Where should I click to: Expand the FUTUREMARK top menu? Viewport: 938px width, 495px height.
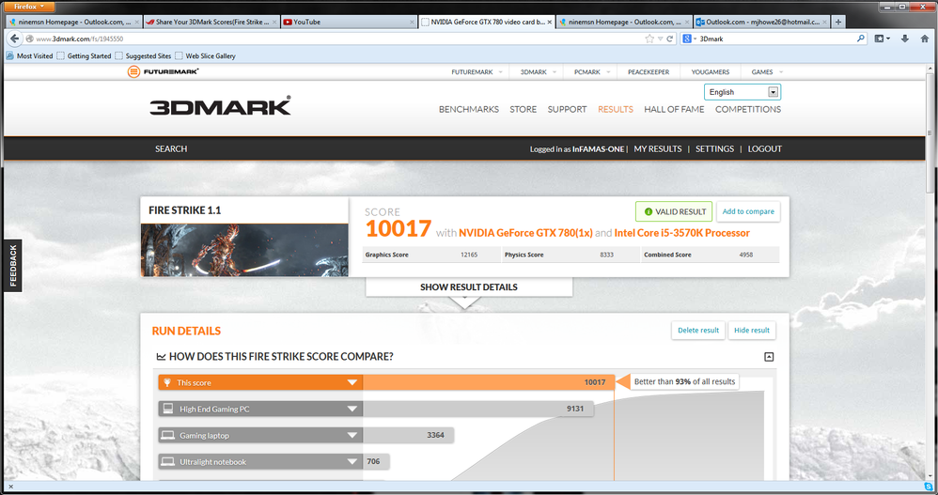[477, 71]
